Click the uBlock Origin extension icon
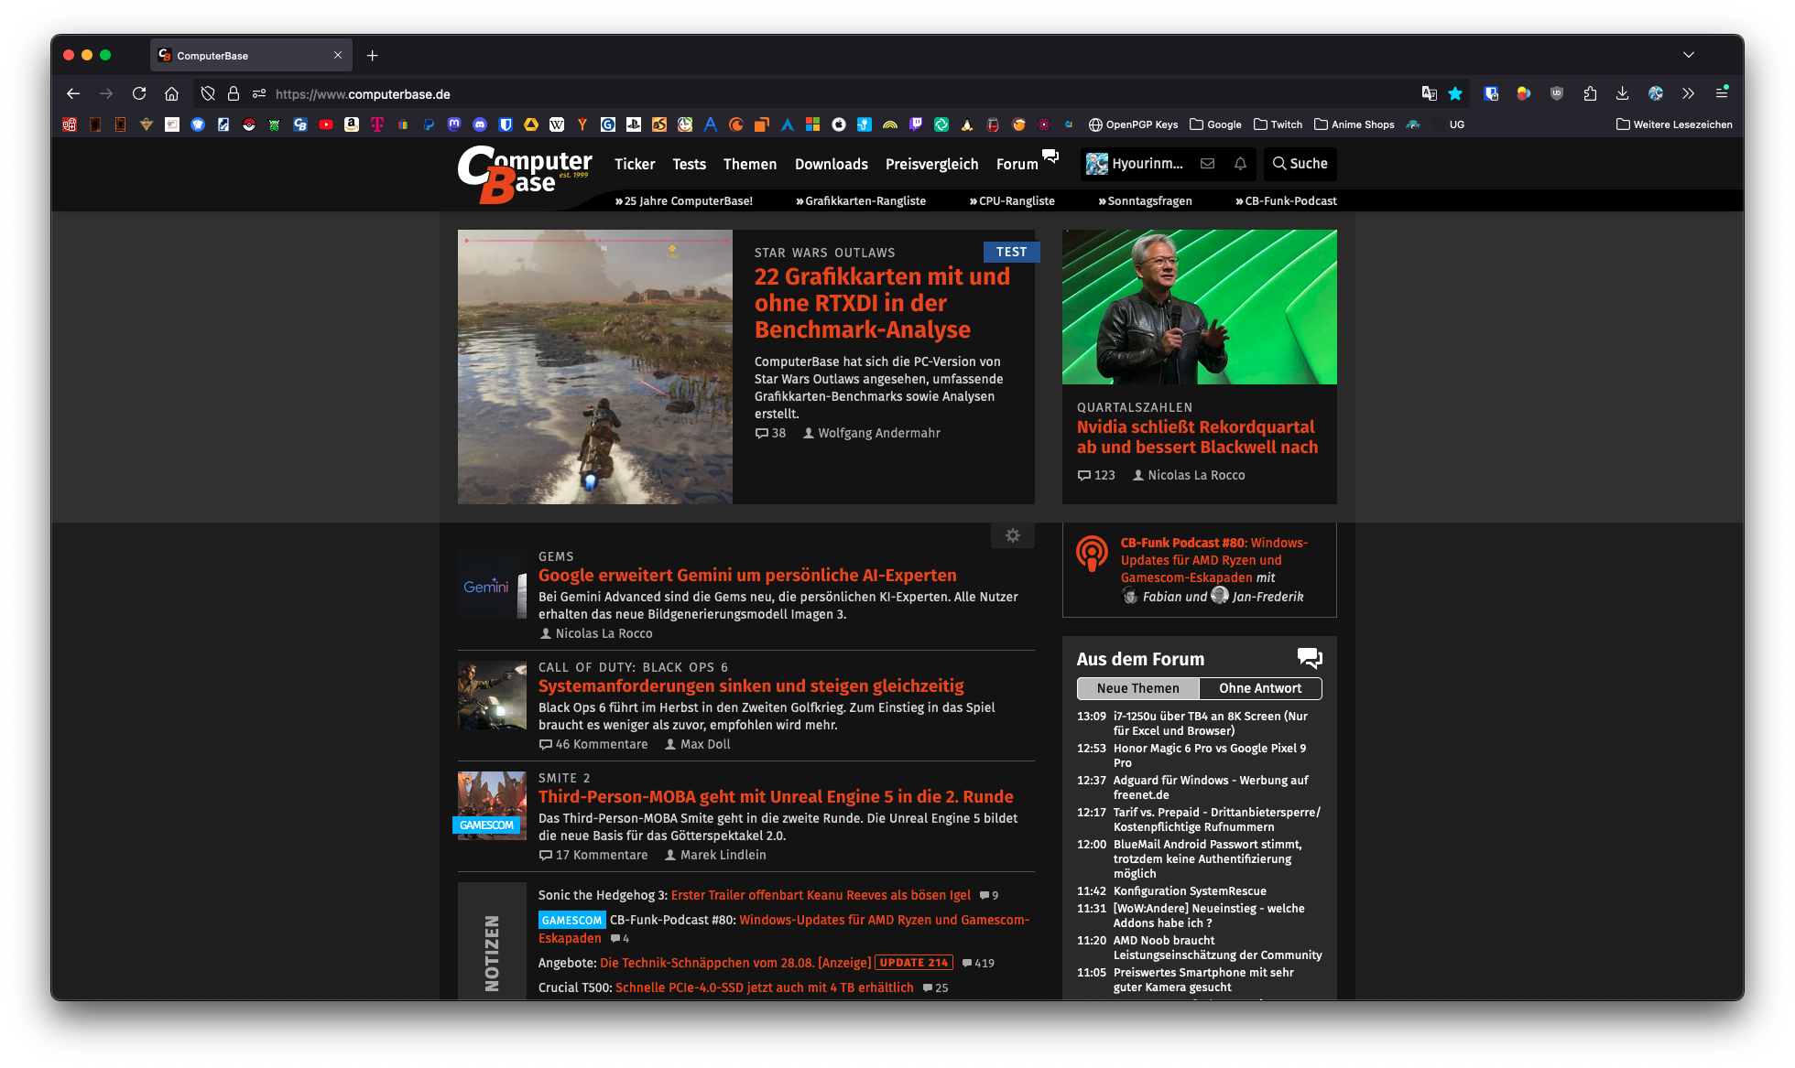This screenshot has height=1068, width=1795. (1556, 93)
